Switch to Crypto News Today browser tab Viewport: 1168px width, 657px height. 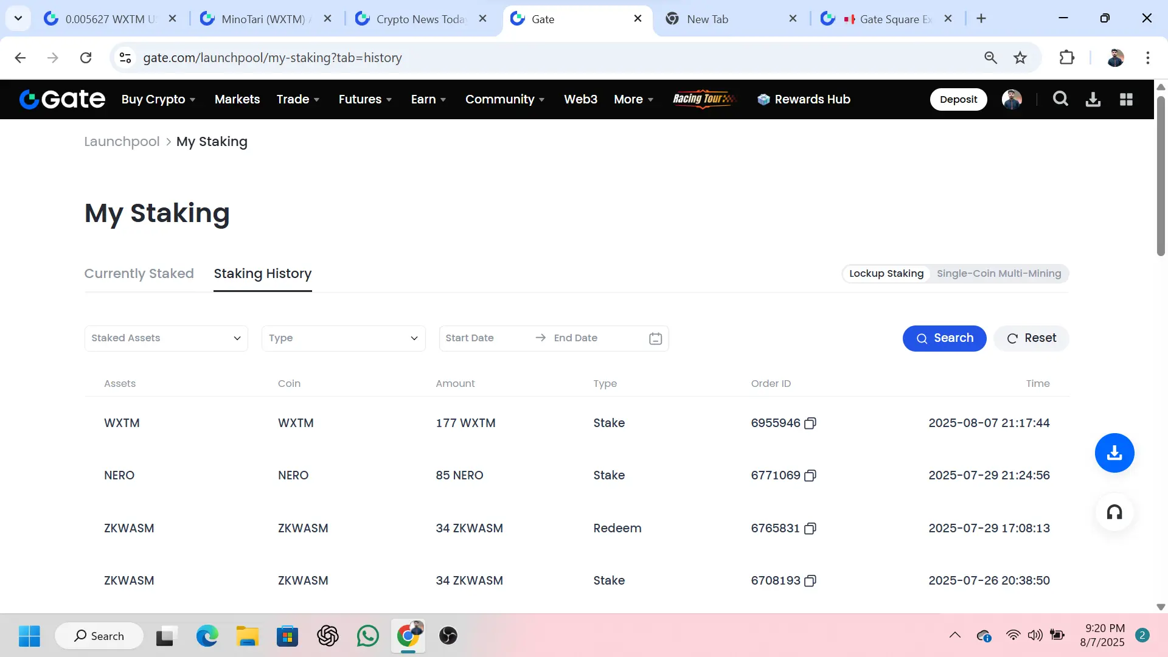pyautogui.click(x=421, y=19)
